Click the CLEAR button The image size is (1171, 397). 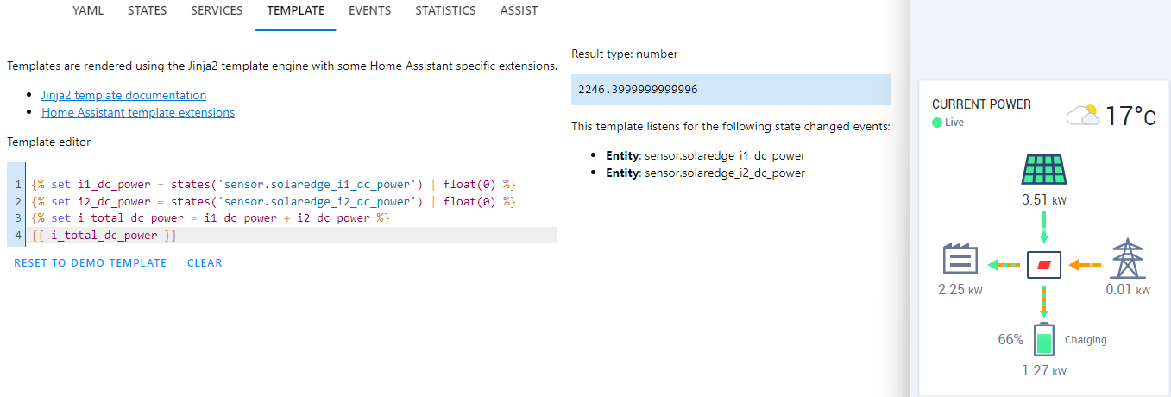205,262
